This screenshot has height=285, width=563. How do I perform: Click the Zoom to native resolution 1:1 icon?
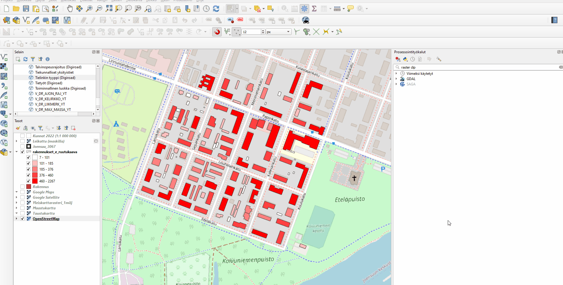pyautogui.click(x=138, y=9)
